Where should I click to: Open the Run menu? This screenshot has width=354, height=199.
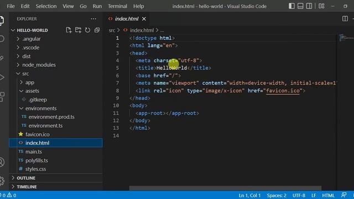[97, 6]
